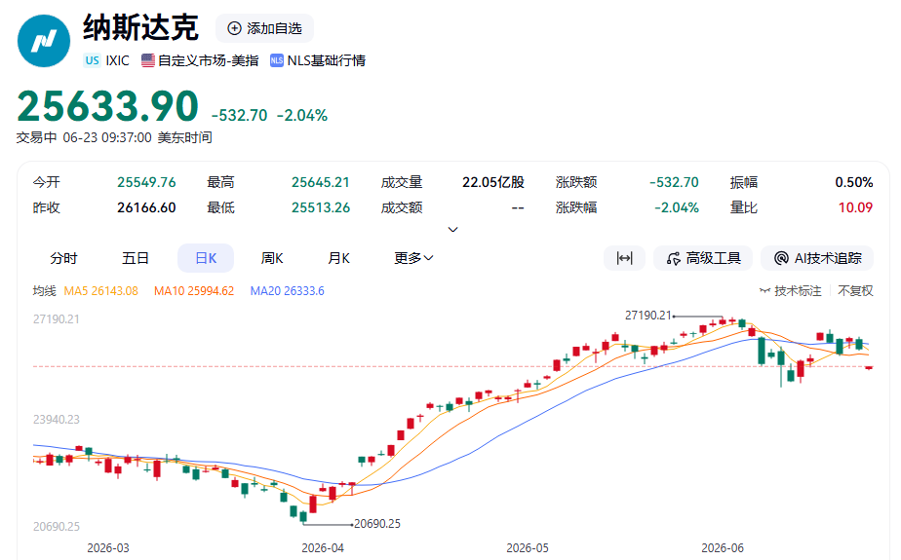Image resolution: width=901 pixels, height=560 pixels.
Task: Click the 交易中 trading status text
Action: [x=36, y=137]
